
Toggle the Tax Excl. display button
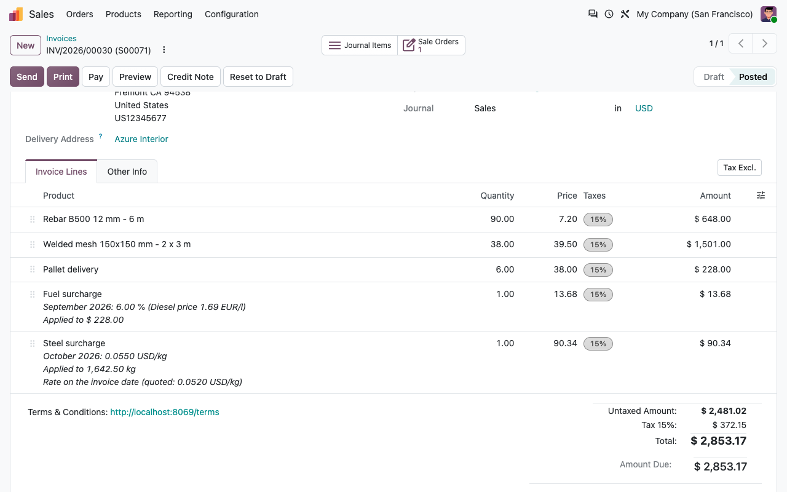coord(740,167)
